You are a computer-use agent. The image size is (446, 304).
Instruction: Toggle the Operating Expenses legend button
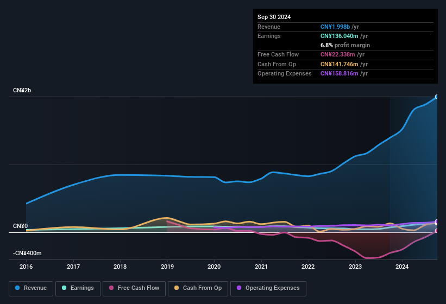(268, 288)
